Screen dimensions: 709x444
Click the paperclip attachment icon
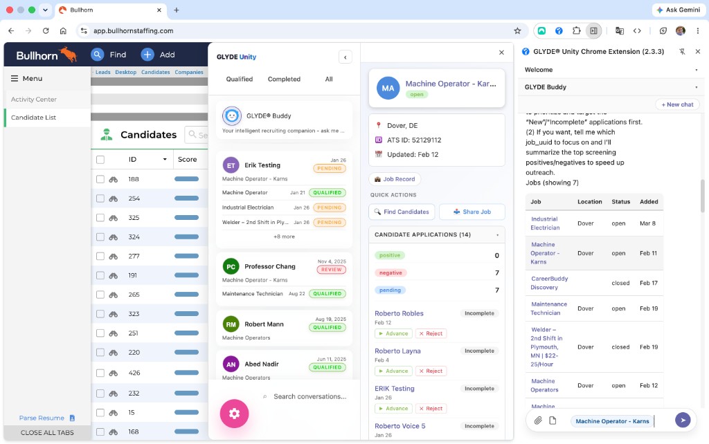(538, 420)
